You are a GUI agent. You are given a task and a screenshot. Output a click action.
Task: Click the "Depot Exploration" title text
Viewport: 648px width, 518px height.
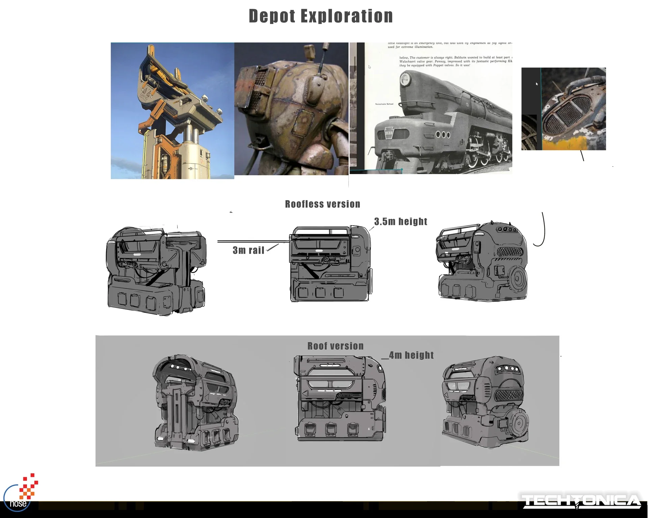321,16
